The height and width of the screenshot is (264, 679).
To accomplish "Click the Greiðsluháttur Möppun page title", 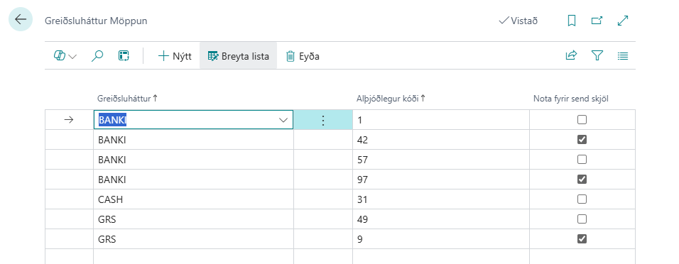I will [x=96, y=21].
